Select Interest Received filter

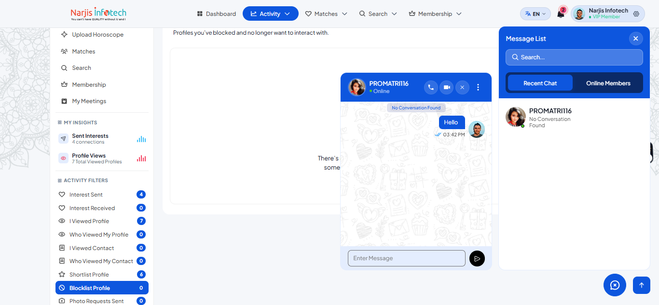pos(102,208)
